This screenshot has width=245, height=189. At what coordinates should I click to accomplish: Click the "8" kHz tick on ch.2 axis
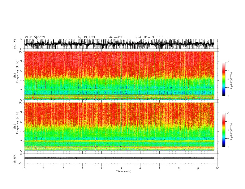point(22,112)
